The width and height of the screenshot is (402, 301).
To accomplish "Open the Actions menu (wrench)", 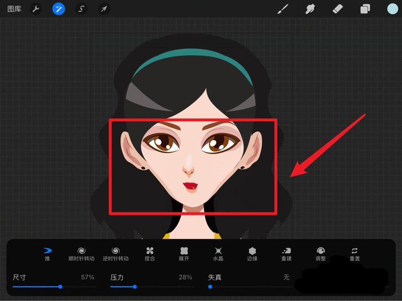I will pyautogui.click(x=36, y=8).
